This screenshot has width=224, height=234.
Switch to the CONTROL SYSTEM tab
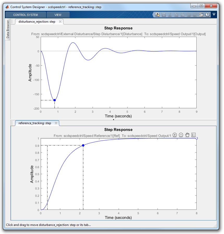pyautogui.click(x=26, y=15)
